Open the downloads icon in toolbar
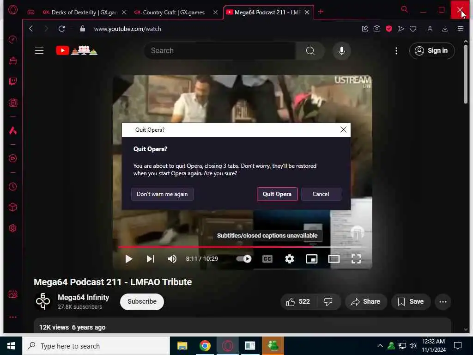Viewport: 473px width, 355px height. [445, 29]
